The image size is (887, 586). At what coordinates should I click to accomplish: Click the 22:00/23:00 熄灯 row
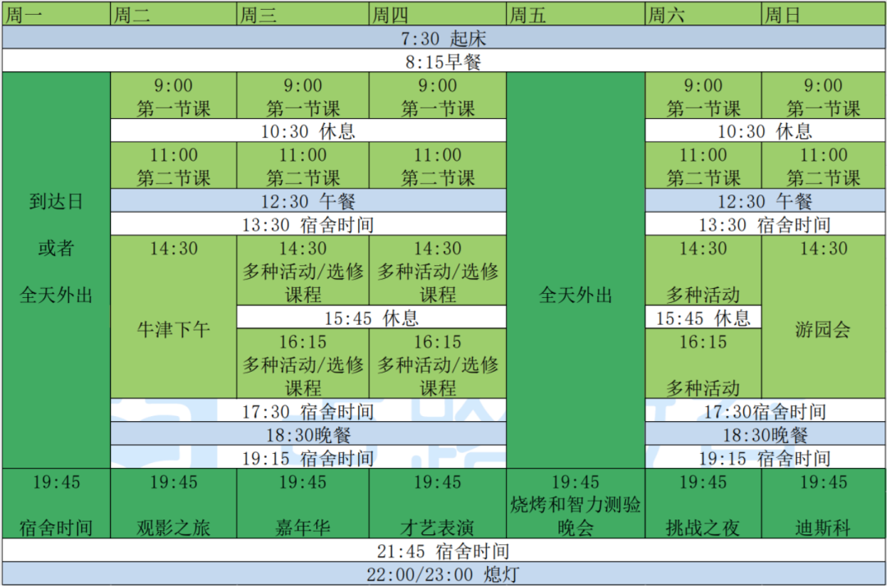click(443, 575)
